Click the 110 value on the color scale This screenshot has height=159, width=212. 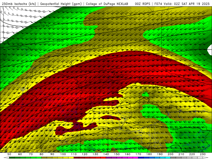coord(74,154)
